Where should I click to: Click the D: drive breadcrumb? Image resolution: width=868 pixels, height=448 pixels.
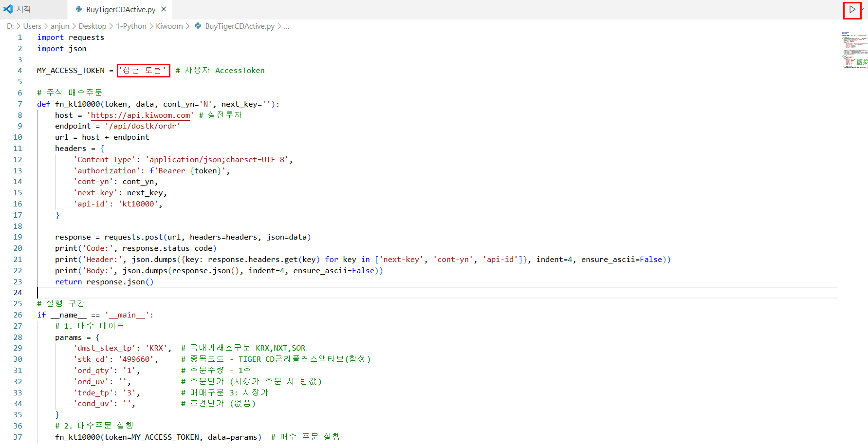(10, 26)
